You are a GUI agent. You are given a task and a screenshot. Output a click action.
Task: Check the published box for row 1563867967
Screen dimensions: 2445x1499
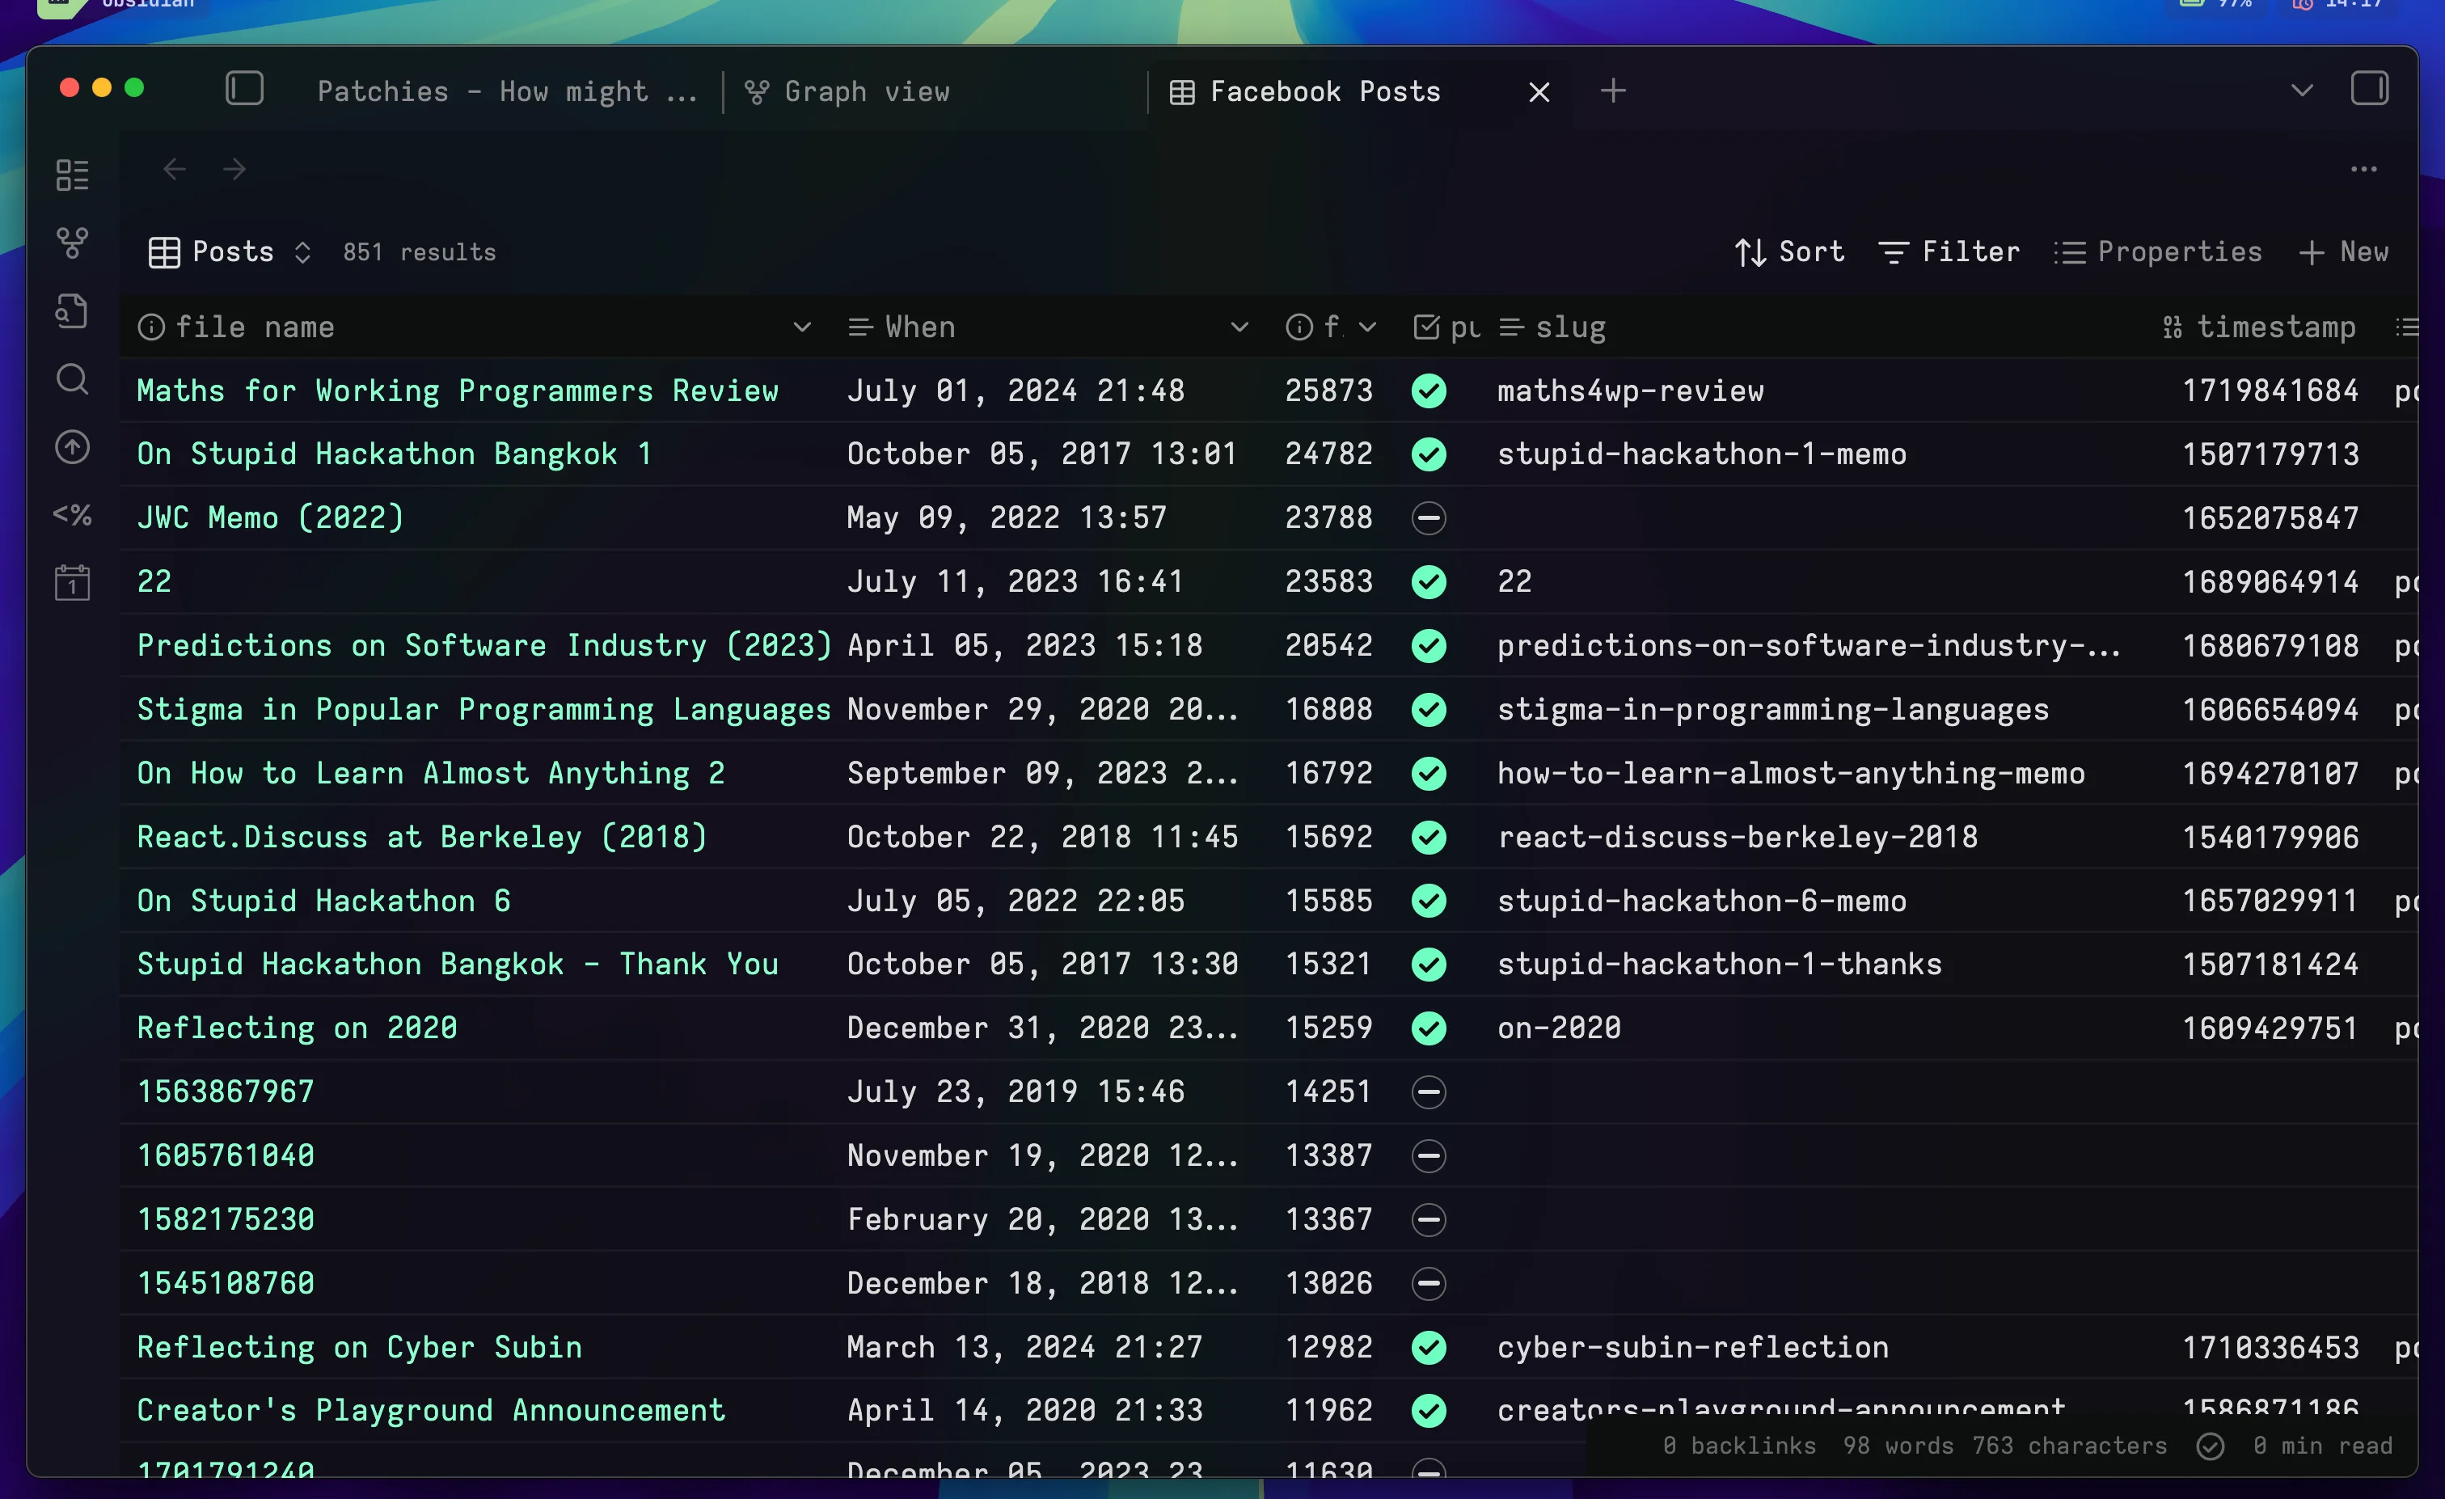click(x=1428, y=1092)
